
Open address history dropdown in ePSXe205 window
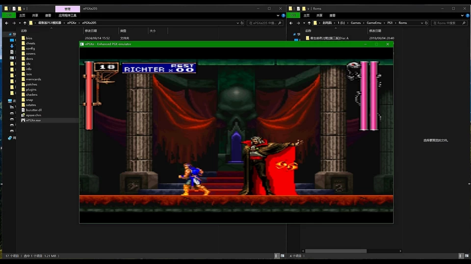pos(237,23)
